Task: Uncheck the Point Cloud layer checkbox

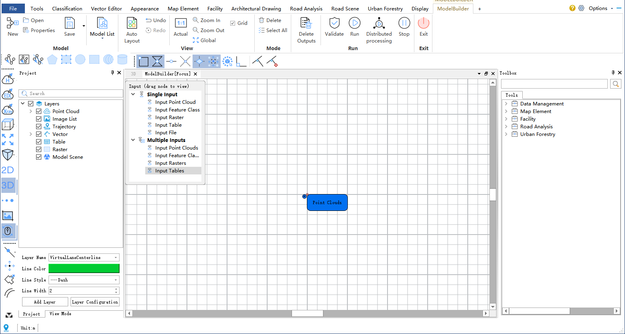Action: coord(39,111)
